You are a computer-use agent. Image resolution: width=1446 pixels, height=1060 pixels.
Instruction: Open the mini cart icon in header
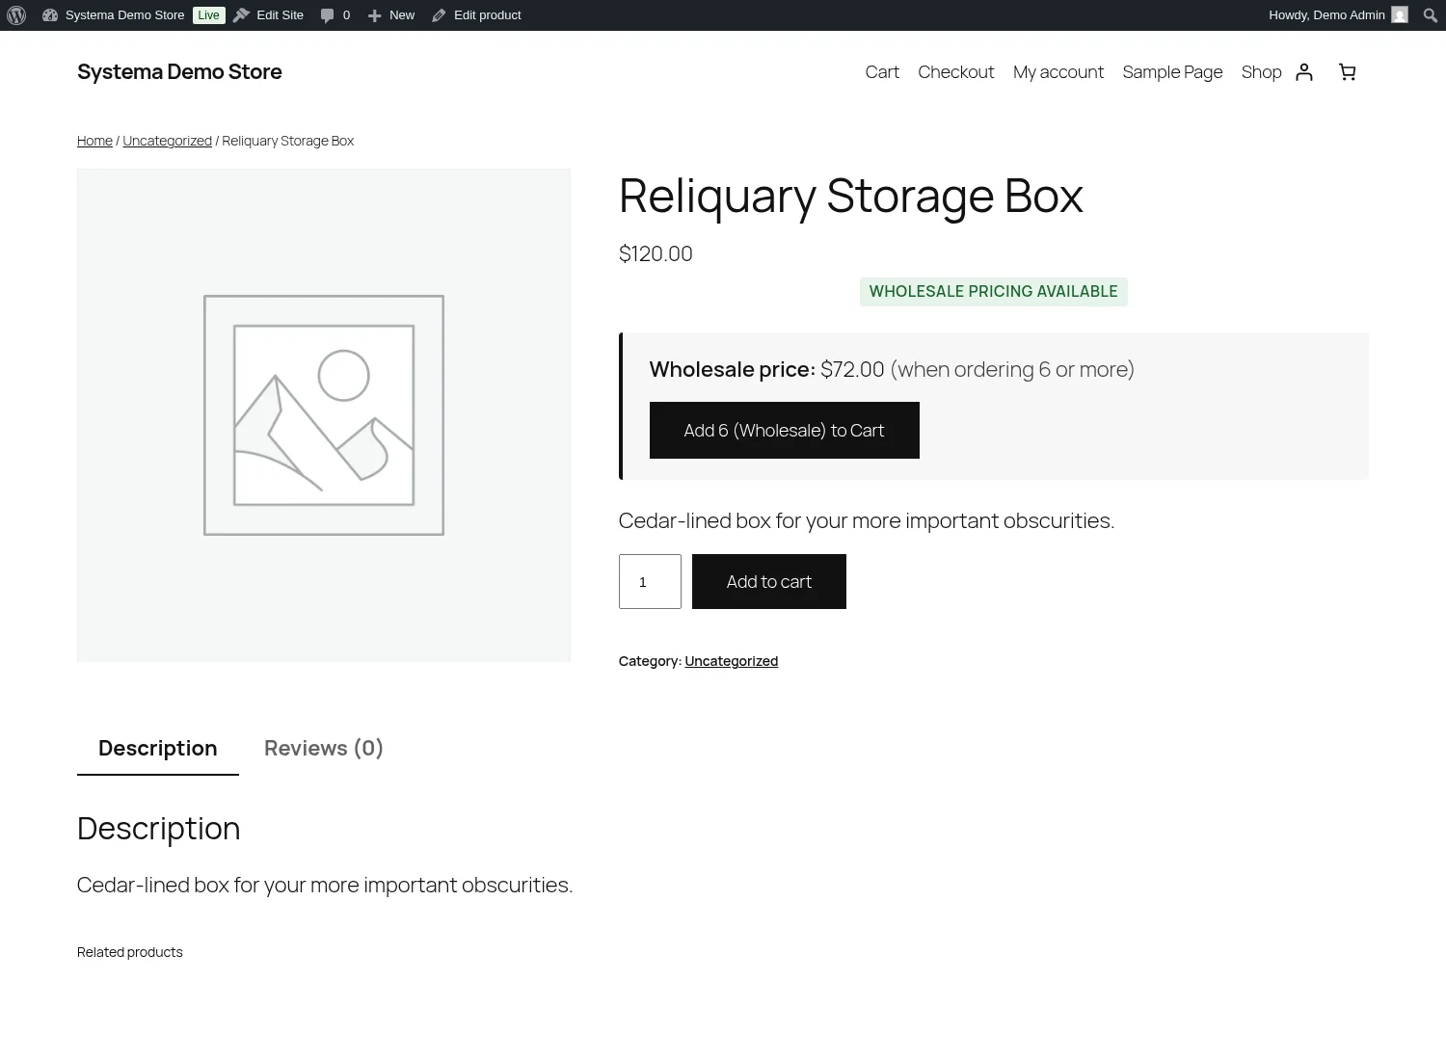click(x=1348, y=72)
